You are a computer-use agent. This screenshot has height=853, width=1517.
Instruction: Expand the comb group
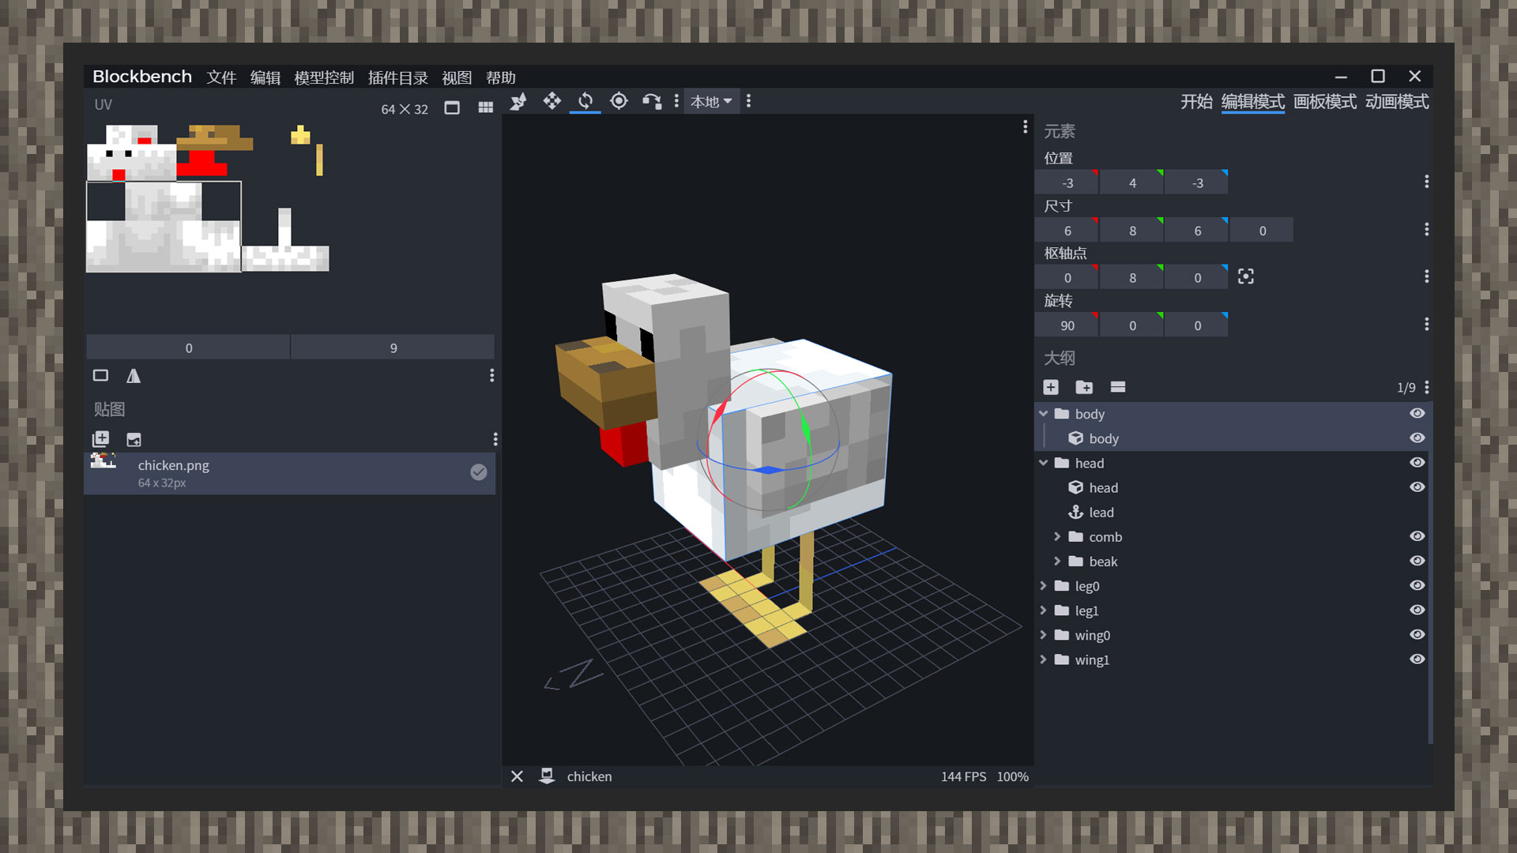tap(1057, 536)
